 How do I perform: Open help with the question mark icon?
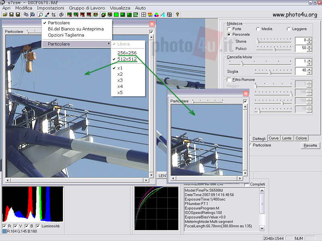point(178,14)
